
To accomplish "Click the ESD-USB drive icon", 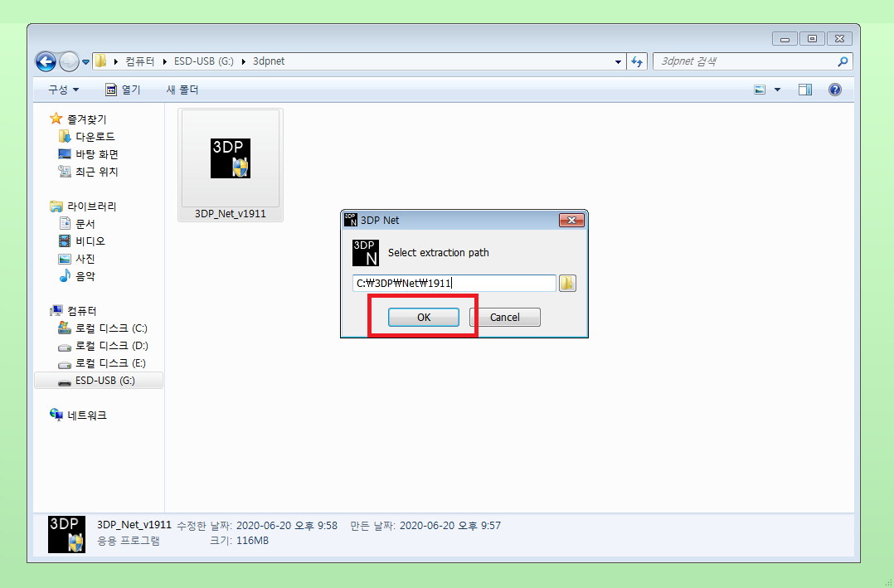I will point(65,381).
